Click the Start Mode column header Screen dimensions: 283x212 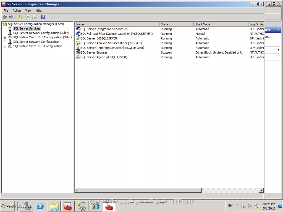pos(221,24)
